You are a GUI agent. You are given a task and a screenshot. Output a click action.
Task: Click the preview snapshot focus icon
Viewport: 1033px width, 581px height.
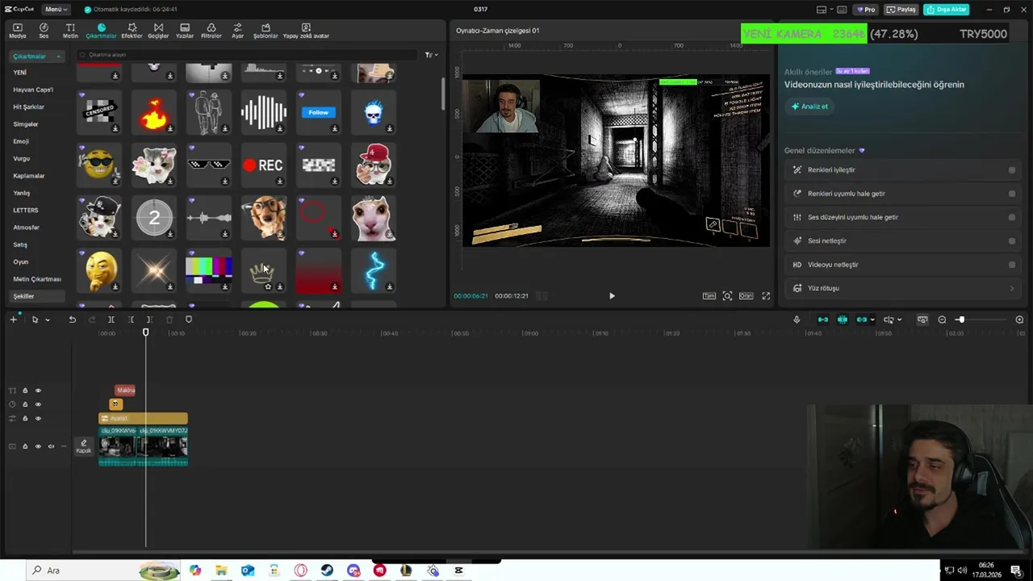(x=727, y=296)
